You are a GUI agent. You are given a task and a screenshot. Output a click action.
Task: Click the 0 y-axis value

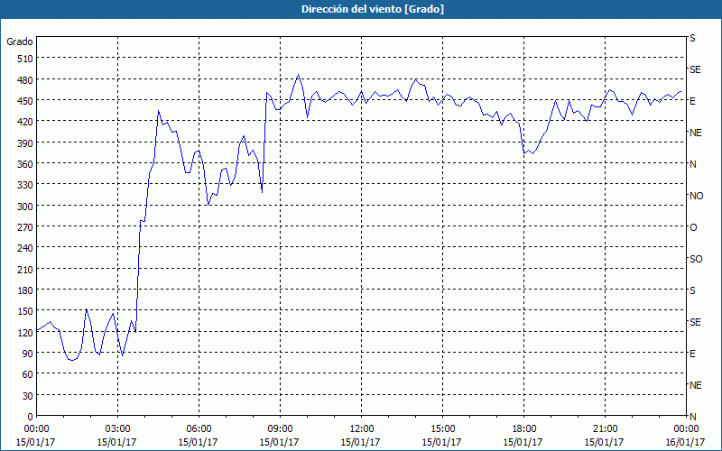[31, 417]
